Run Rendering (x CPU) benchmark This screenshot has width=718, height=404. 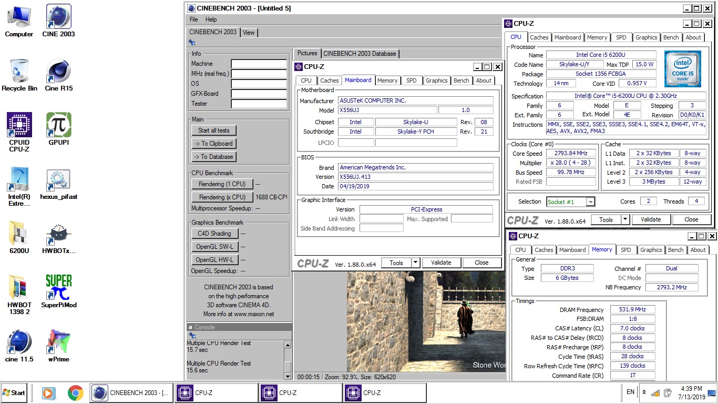(x=222, y=197)
